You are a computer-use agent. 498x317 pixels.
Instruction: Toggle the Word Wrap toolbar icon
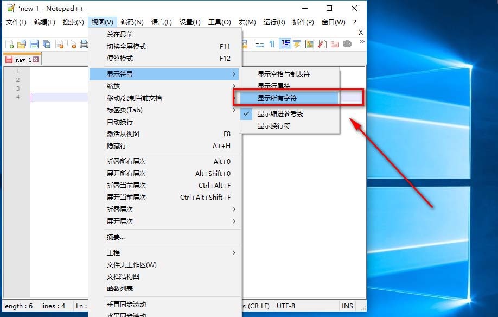259,44
